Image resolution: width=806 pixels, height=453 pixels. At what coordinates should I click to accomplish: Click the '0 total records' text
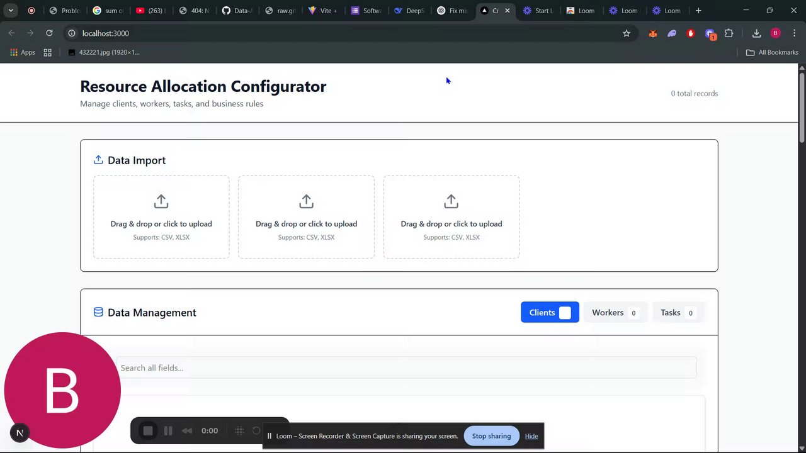695,94
